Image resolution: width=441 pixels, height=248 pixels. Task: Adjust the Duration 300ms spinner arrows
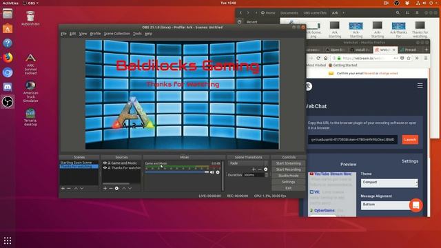tap(267, 175)
